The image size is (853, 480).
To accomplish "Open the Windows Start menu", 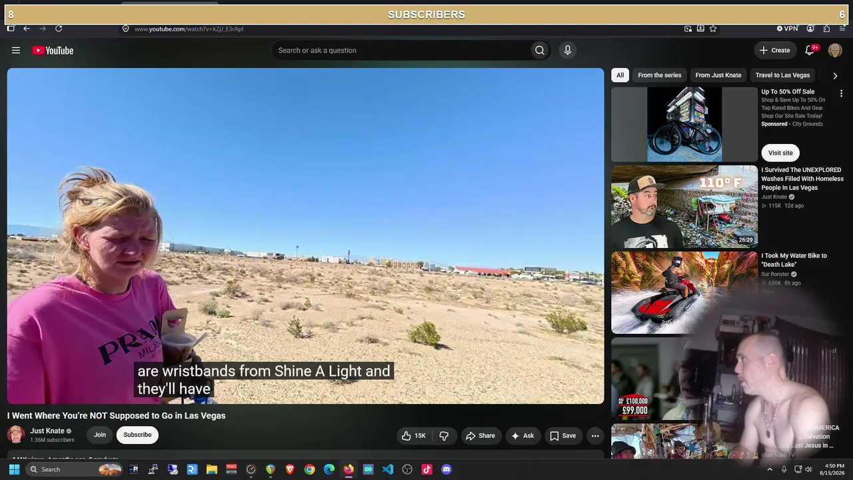I will click(15, 469).
